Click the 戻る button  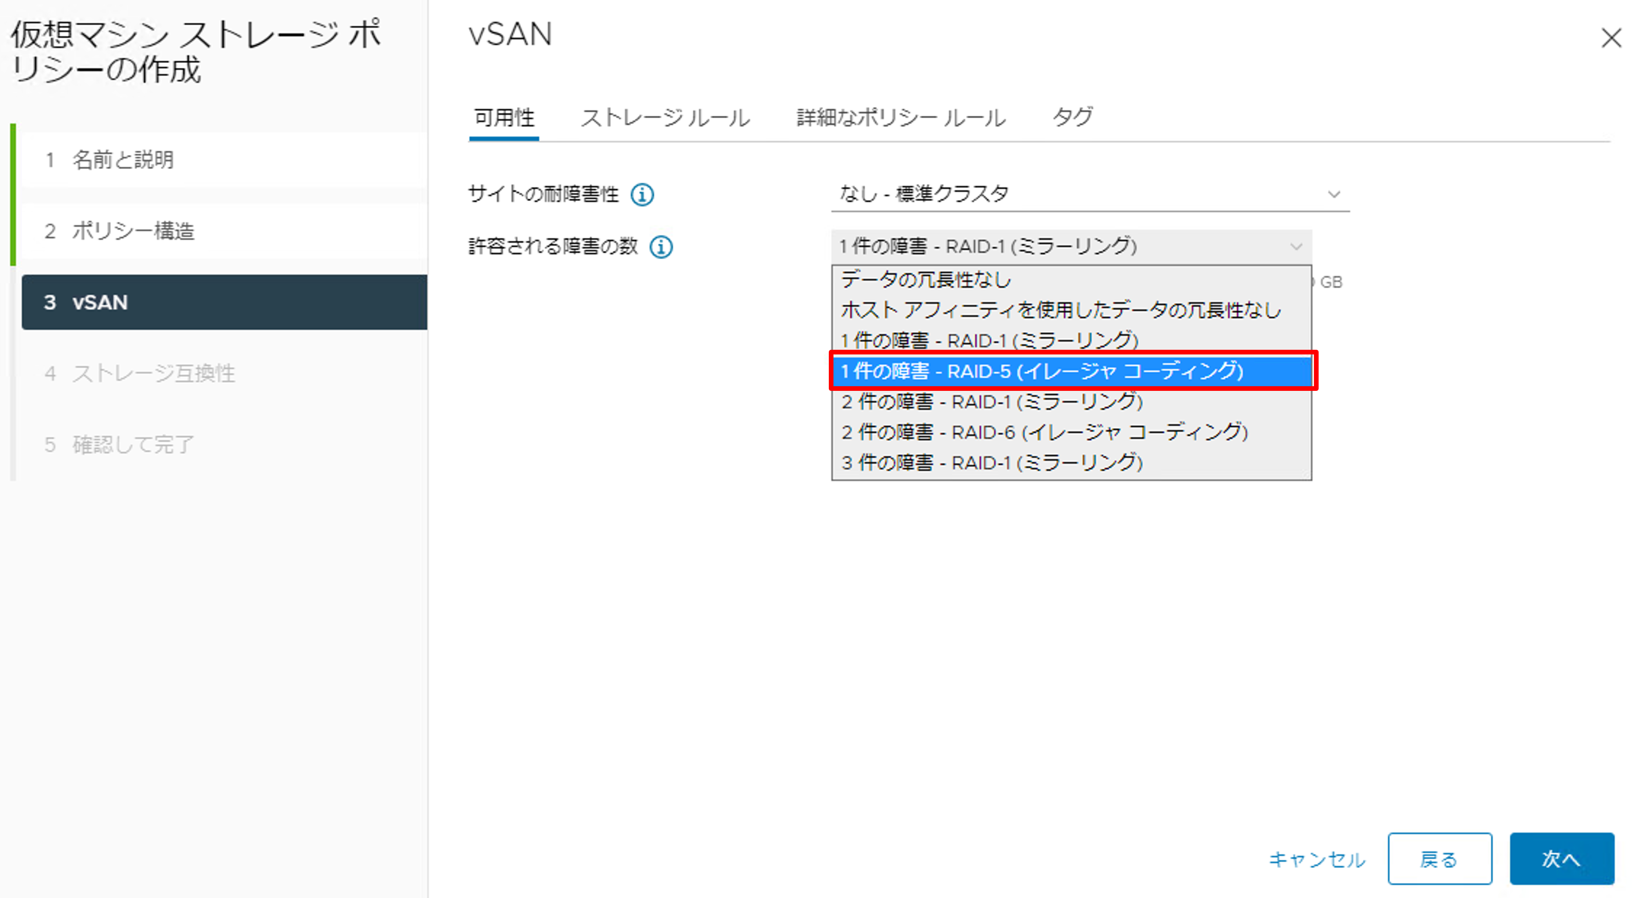pyautogui.click(x=1440, y=859)
